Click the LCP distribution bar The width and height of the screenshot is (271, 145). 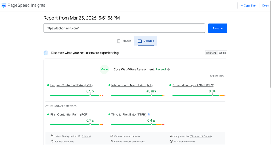point(77,95)
